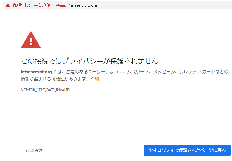
Task: Click the heading 'この接続ではプライバシーが保護されません'
Action: (x=89, y=61)
